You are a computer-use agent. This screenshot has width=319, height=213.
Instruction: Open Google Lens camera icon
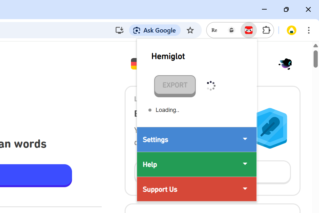(x=136, y=30)
